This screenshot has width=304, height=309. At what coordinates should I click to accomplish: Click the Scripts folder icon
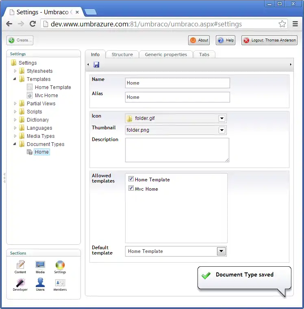tap(22, 111)
